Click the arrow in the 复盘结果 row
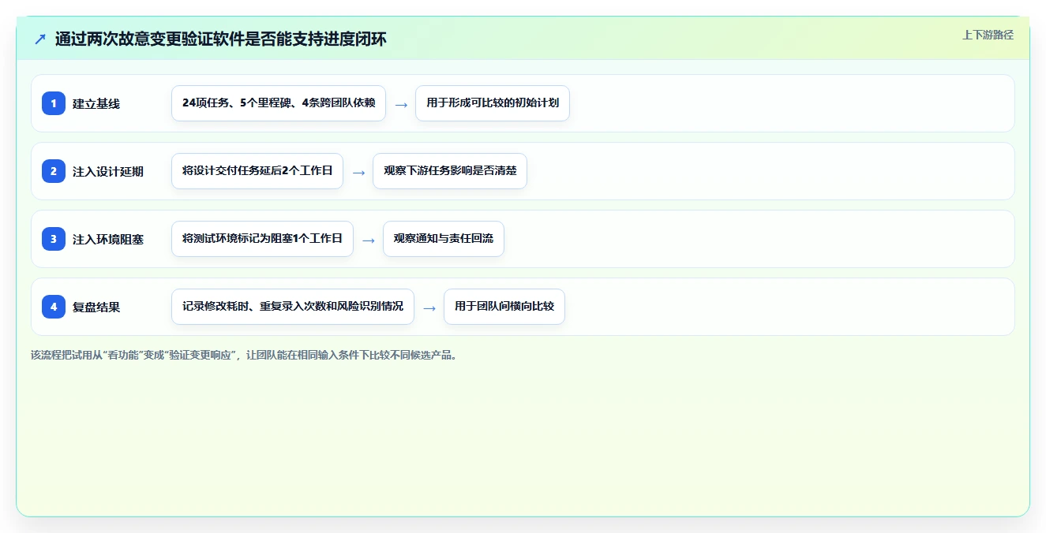The image size is (1046, 533). coord(429,307)
